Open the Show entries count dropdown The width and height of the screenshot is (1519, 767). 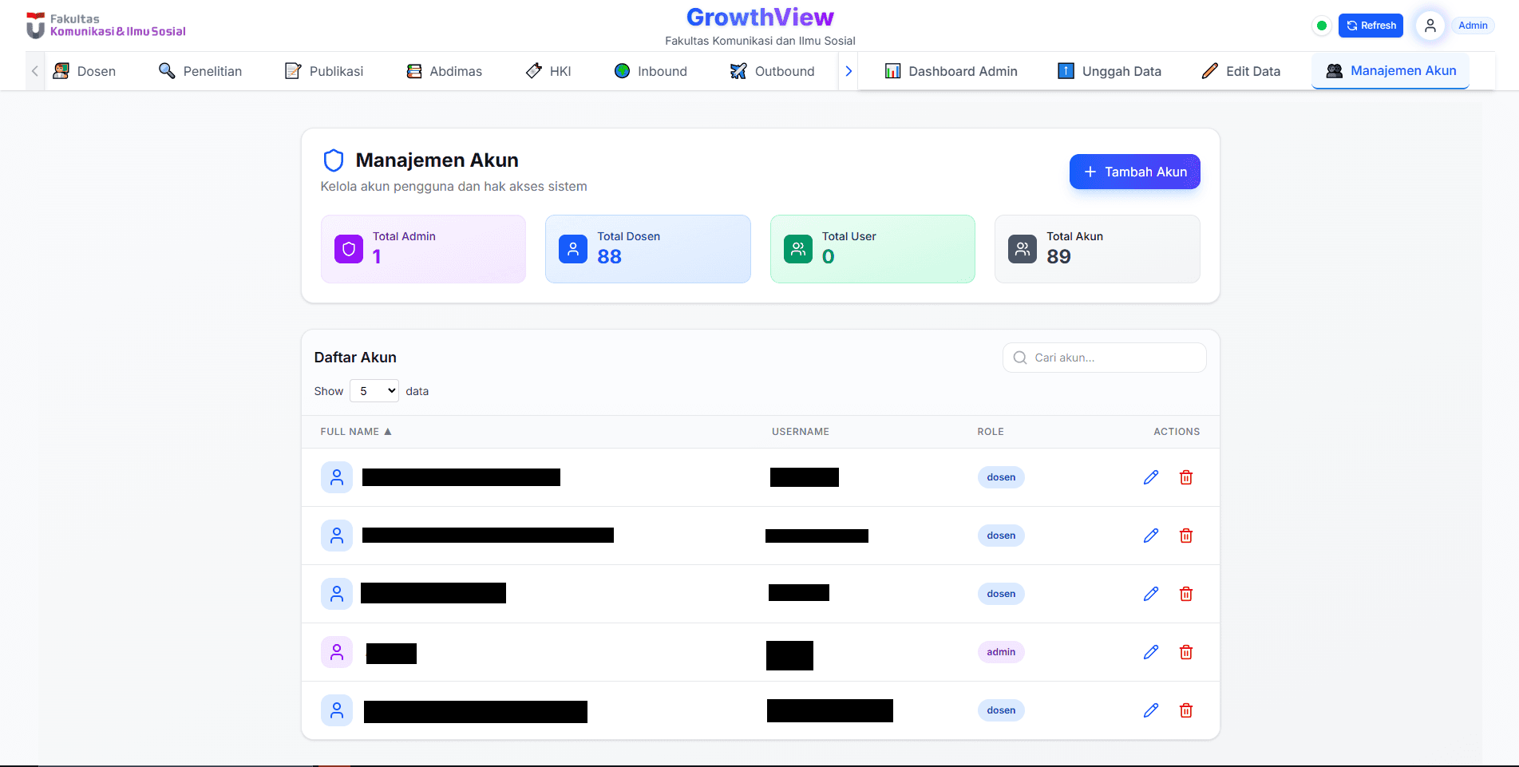[x=374, y=391]
